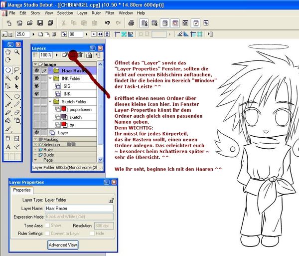The image size is (299, 256).
Task: Click the Save floppy disk icon
Action: [x=40, y=23]
